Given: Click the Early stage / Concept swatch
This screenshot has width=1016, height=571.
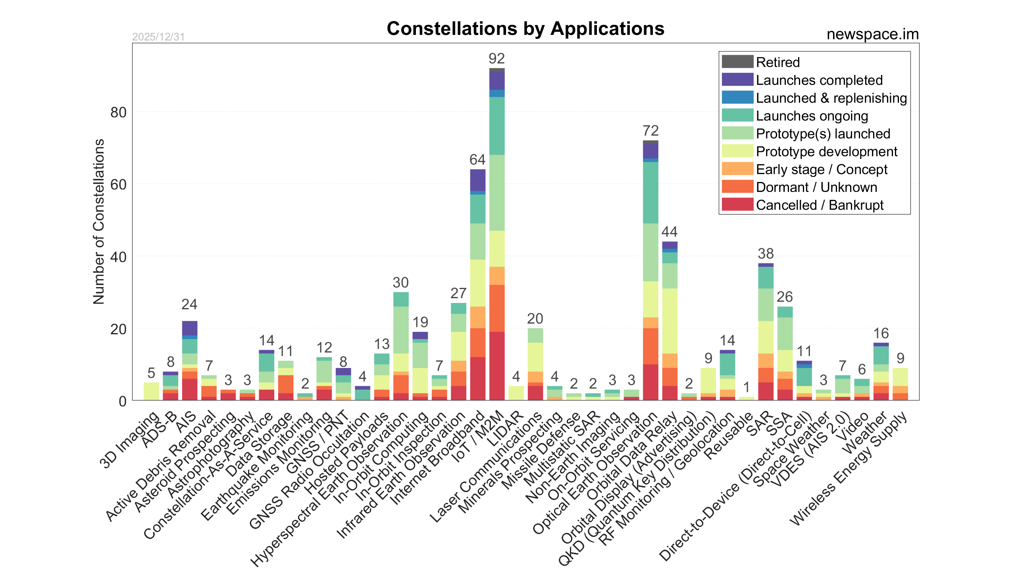Looking at the screenshot, I should (x=737, y=169).
